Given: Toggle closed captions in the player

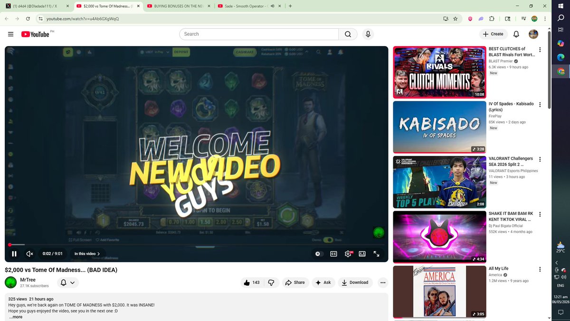Looking at the screenshot, I should coord(333,254).
